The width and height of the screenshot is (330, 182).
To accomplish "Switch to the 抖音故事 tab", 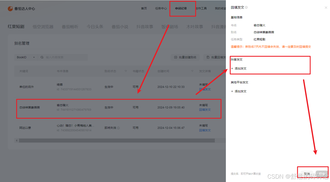I will [145, 26].
